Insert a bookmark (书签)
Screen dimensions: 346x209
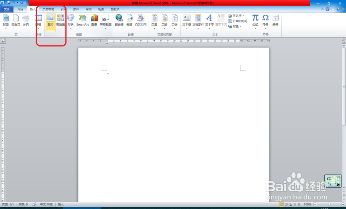click(x=129, y=21)
